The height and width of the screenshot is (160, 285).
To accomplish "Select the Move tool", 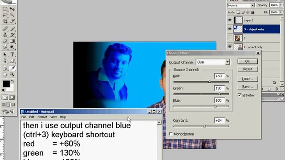I will tap(12, 9).
